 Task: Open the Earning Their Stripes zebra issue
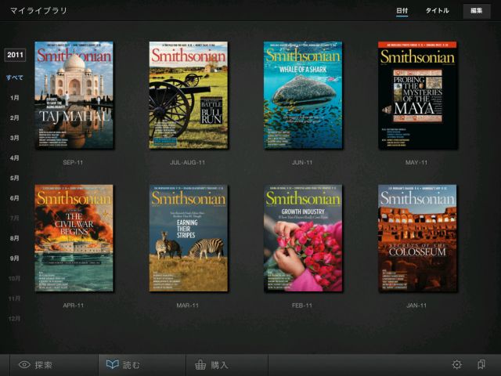click(189, 238)
